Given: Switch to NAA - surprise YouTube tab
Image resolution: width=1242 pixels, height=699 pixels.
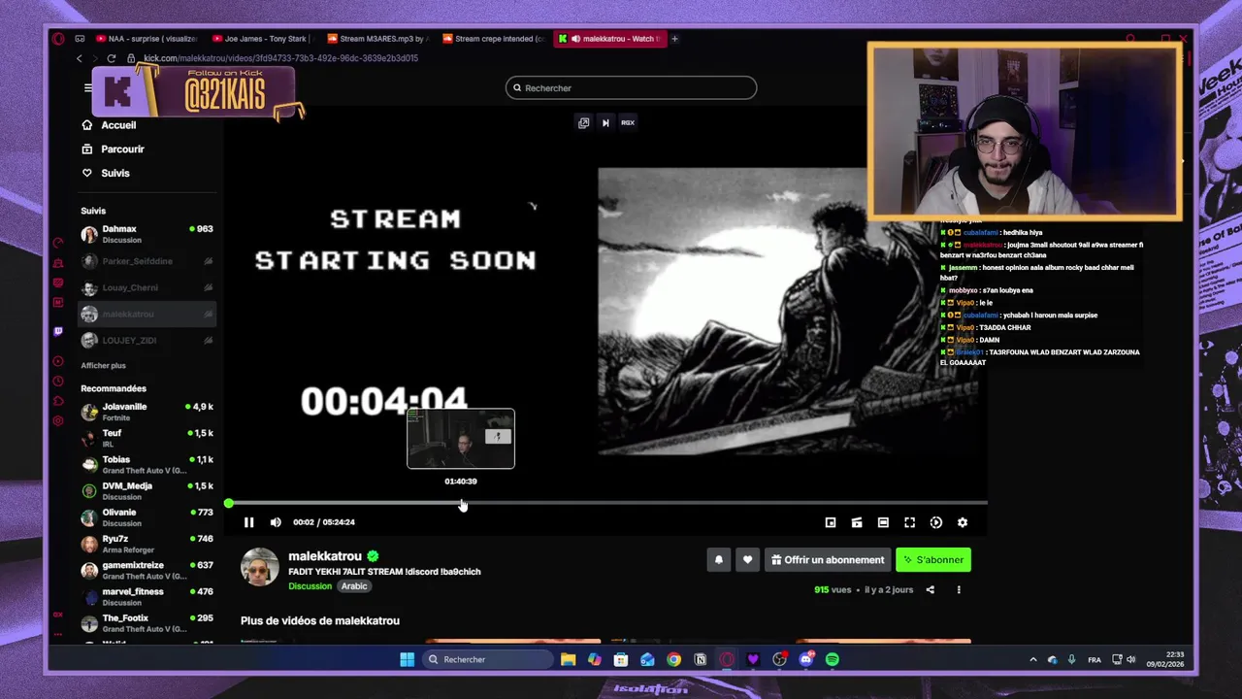Looking at the screenshot, I should pos(147,39).
